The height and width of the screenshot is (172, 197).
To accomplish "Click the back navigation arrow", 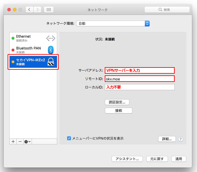I will [29, 10].
